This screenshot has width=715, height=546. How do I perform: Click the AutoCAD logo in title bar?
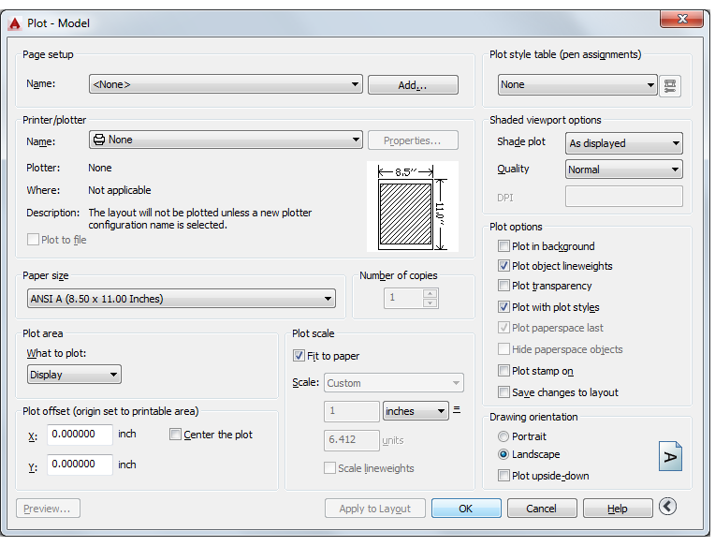15,23
